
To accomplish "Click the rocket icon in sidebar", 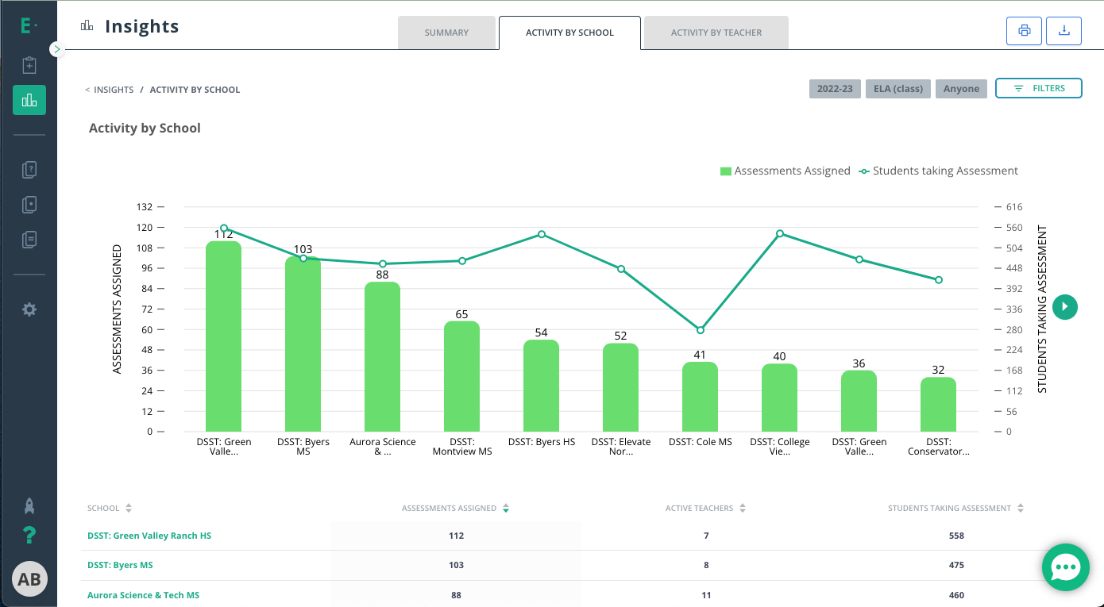I will click(x=29, y=506).
